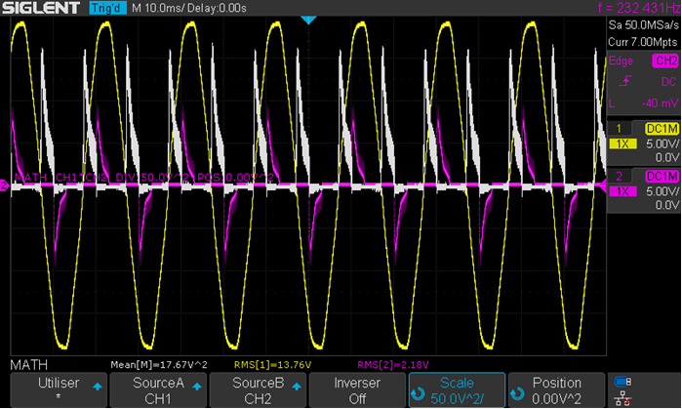Viewport: 682px width, 409px height.
Task: Click the MATH menu title
Action: [x=28, y=365]
